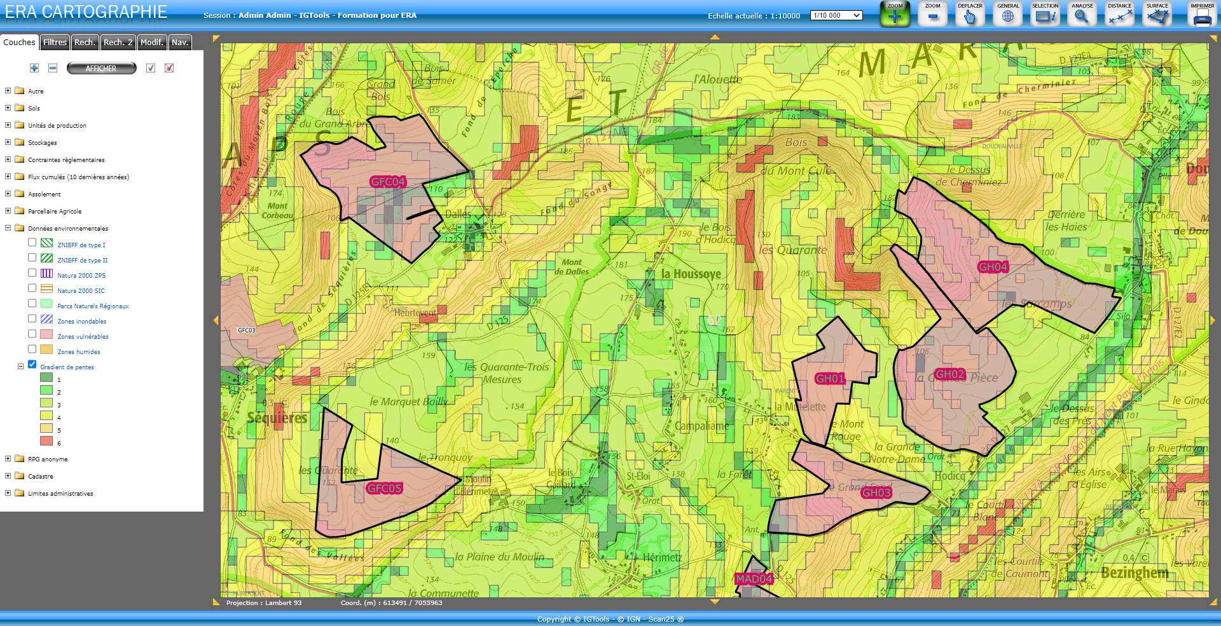This screenshot has height=626, width=1221.
Task: Click the red gradient class 6 swatch
Action: [46, 441]
